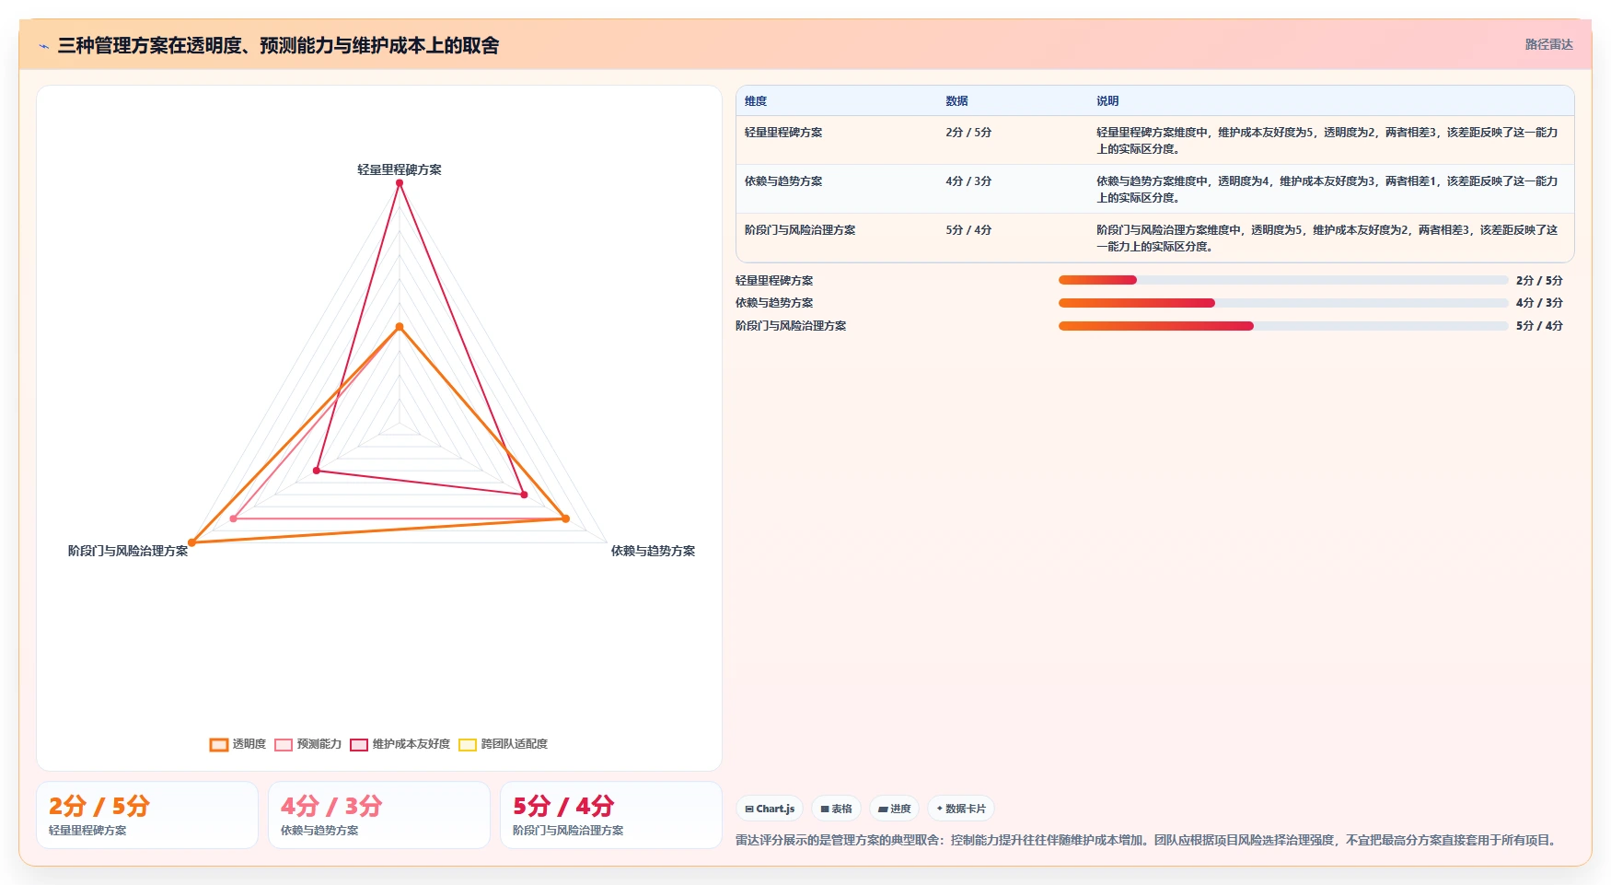The width and height of the screenshot is (1611, 885).
Task: Click the small icon before the page title
Action: (43, 46)
